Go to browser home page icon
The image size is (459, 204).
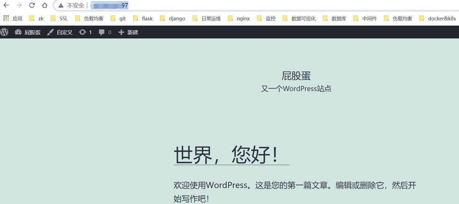click(45, 5)
